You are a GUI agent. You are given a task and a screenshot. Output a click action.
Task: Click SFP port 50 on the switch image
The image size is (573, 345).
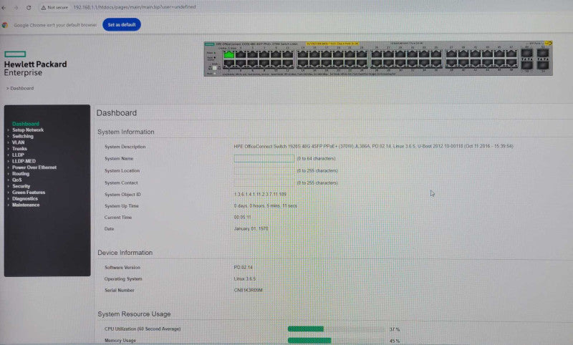pos(526,65)
